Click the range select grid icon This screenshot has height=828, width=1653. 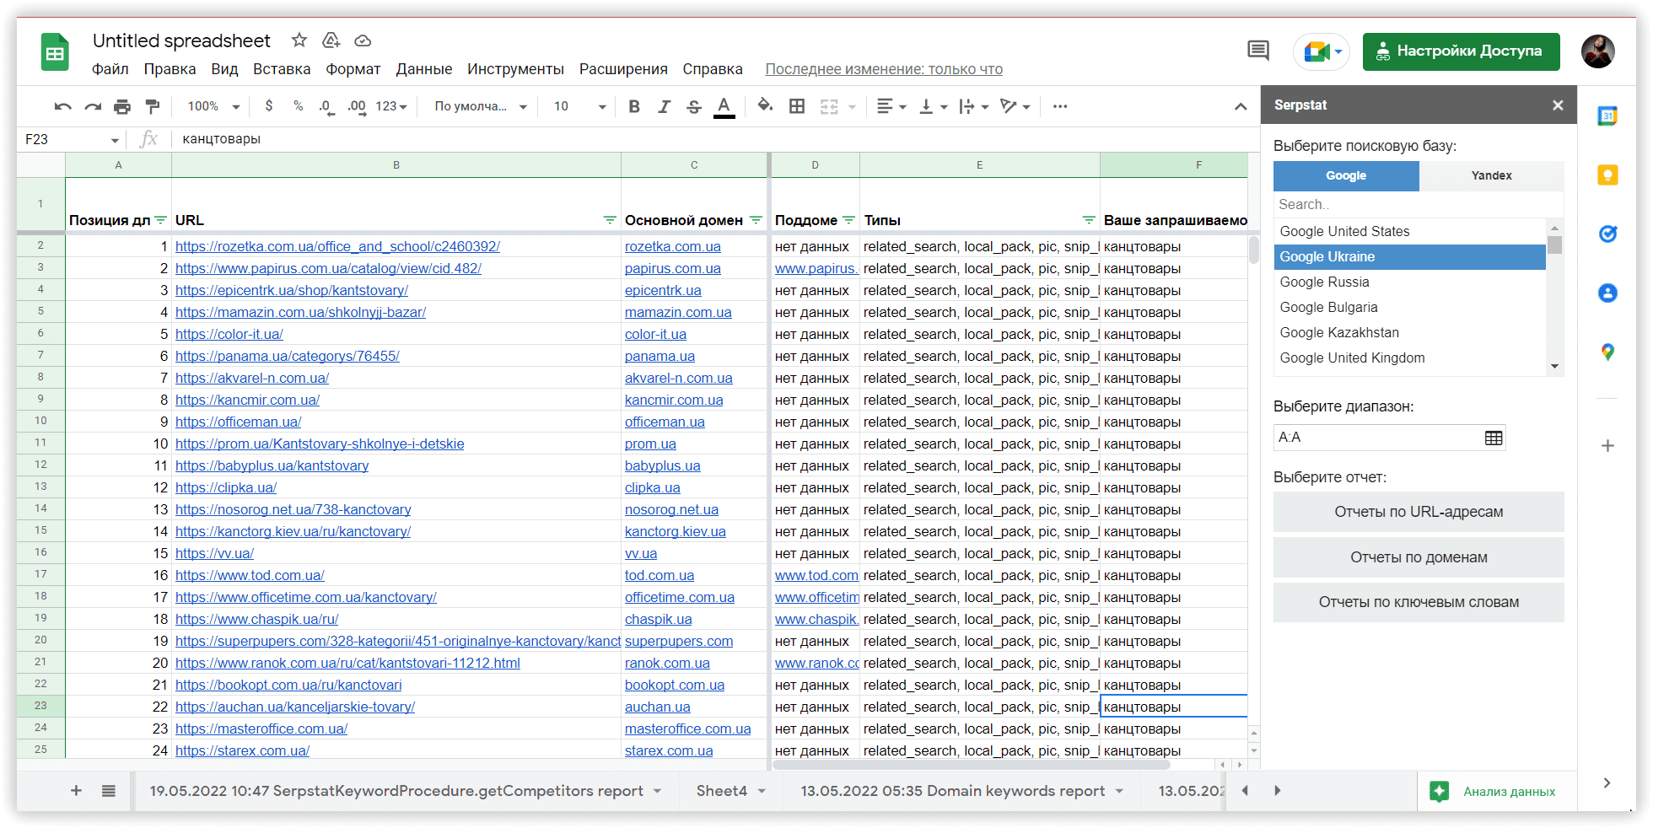(1493, 438)
